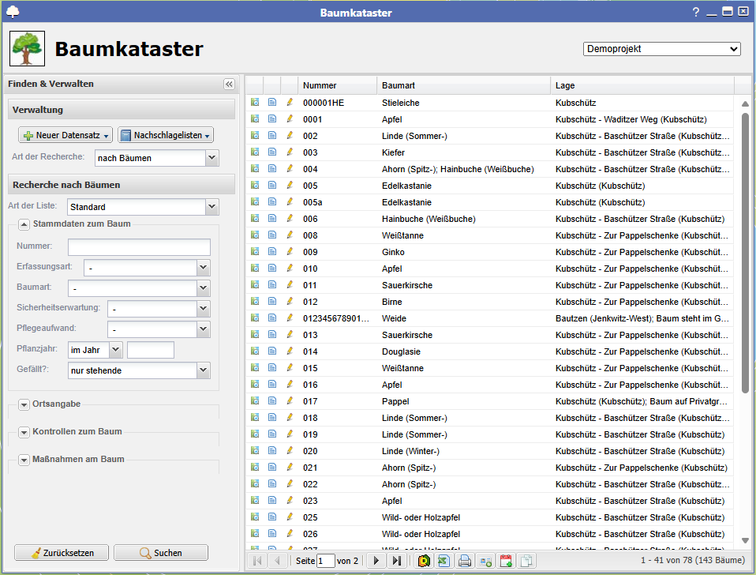Click the calendar add icon in the bottom toolbar
This screenshot has width=756, height=575.
coord(507,561)
